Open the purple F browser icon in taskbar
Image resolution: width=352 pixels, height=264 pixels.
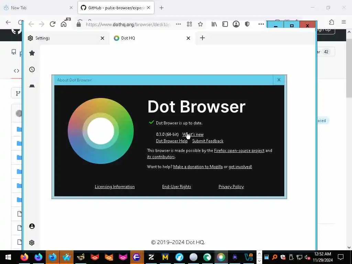(136, 257)
